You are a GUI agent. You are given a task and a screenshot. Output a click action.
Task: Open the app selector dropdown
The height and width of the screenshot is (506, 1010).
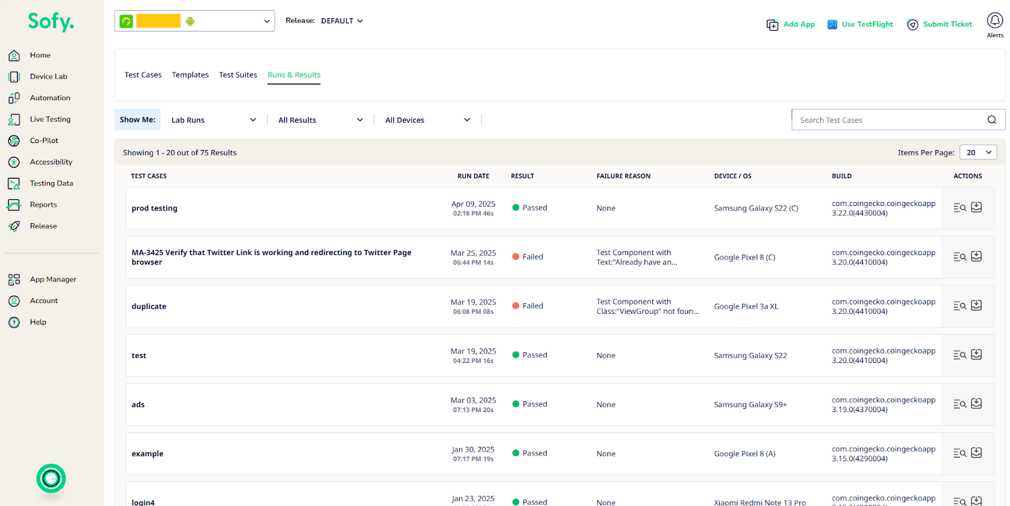click(x=194, y=21)
